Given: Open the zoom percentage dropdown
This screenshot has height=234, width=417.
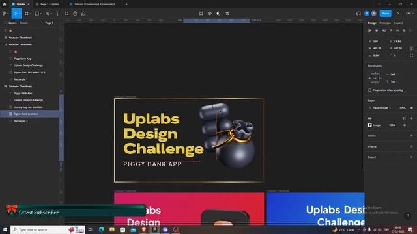Looking at the screenshot, I should point(410,14).
